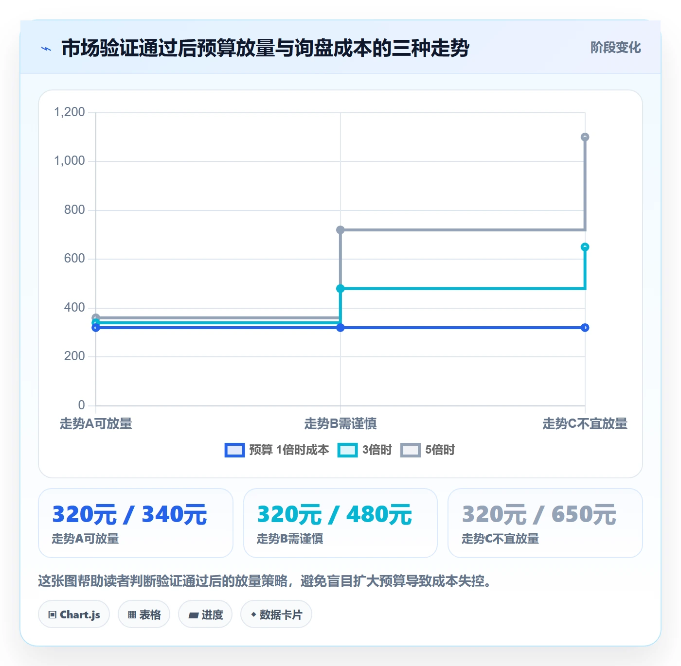Click the gray 5倍时 legend color box
The height and width of the screenshot is (666, 681).
[x=410, y=450]
